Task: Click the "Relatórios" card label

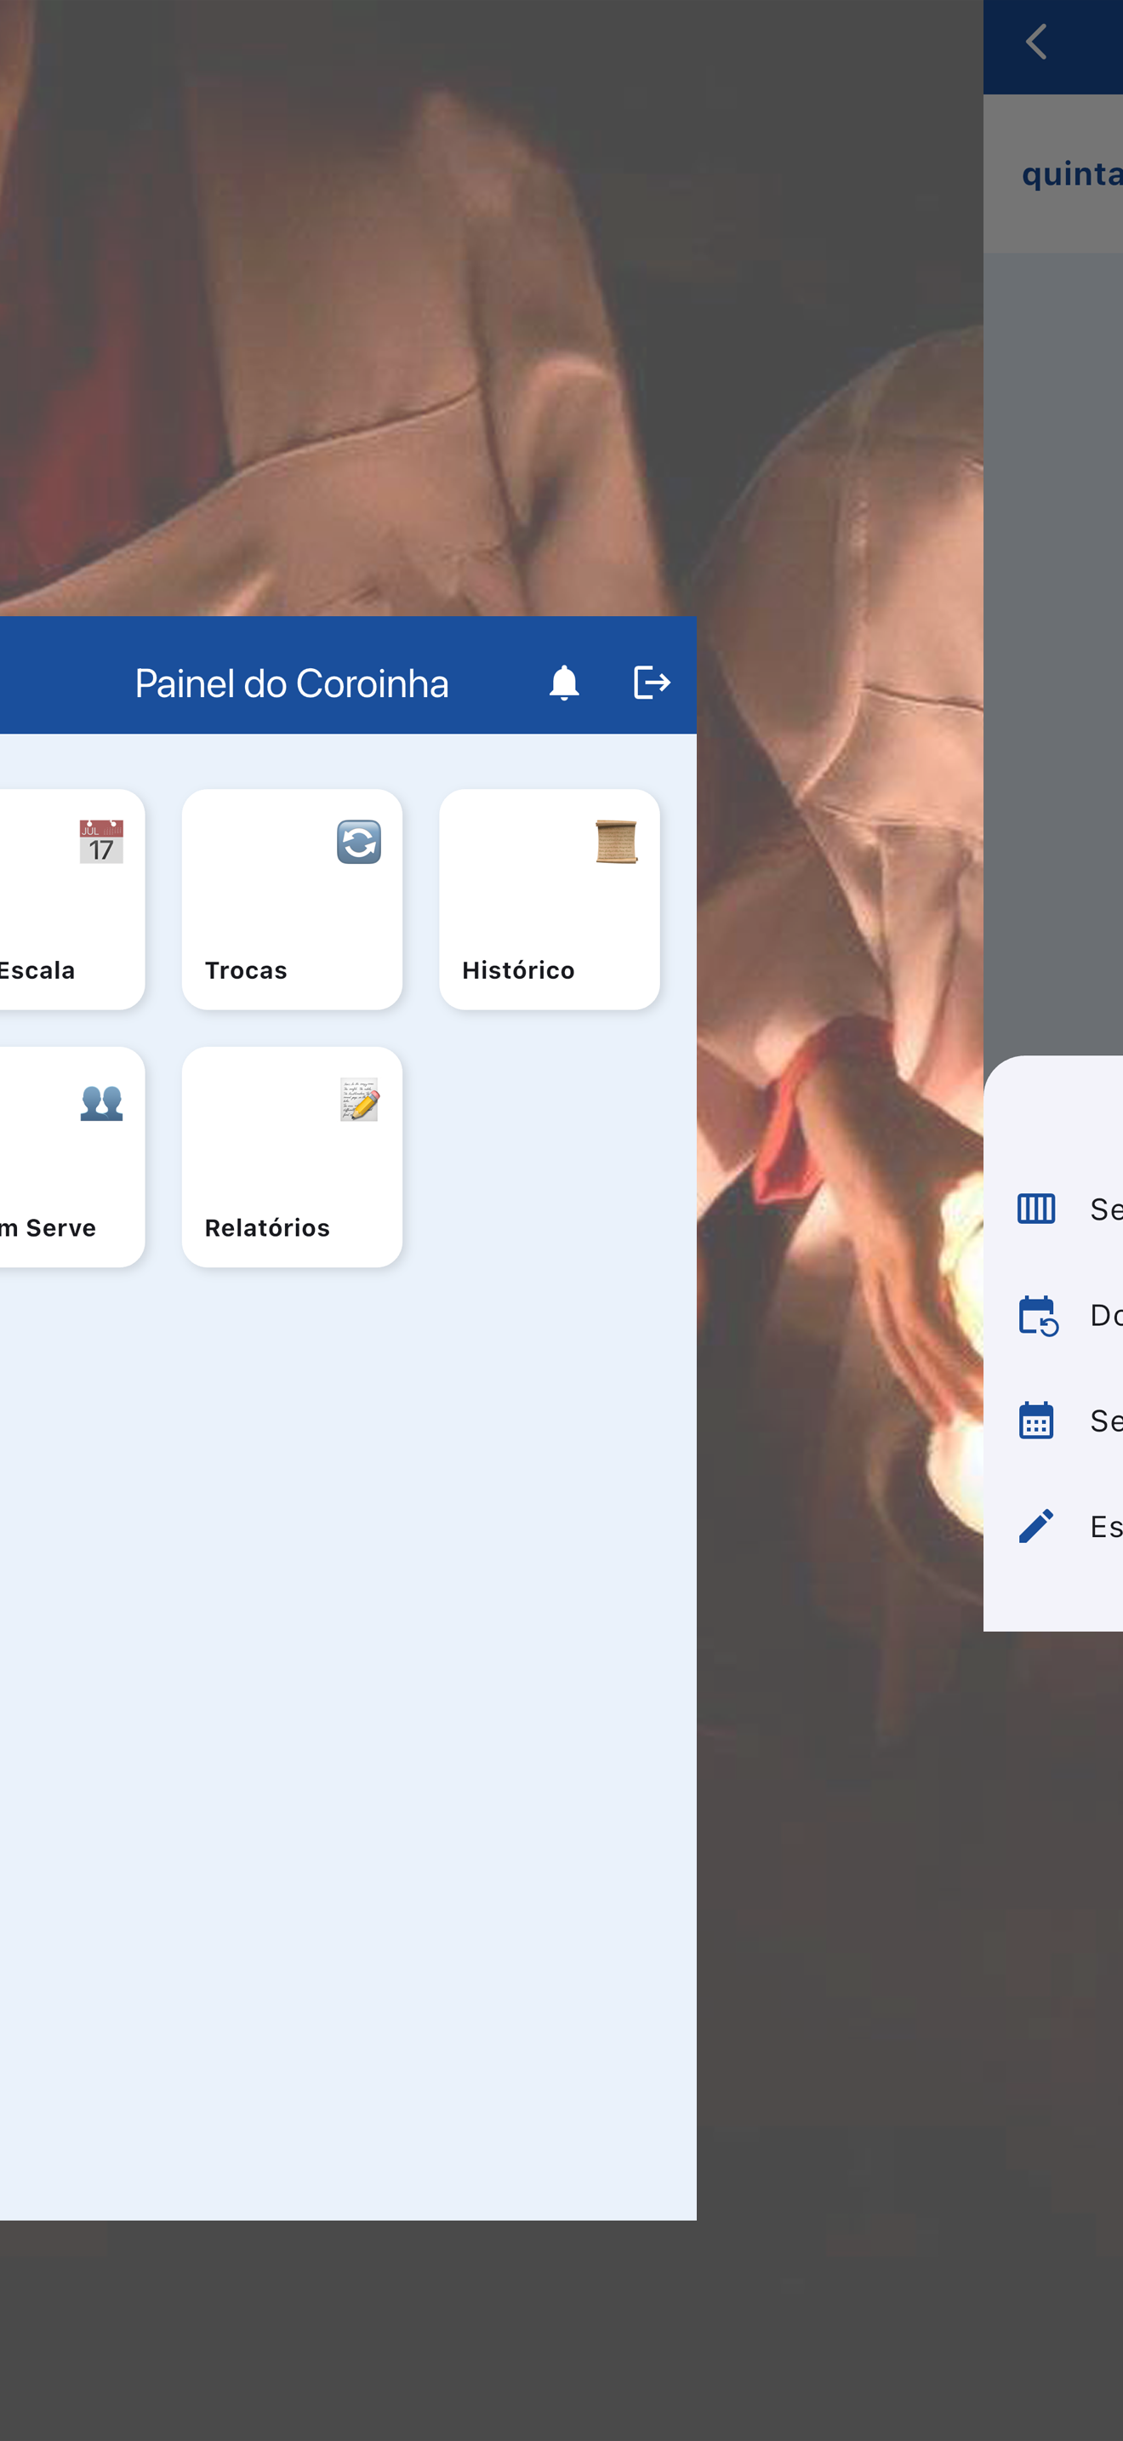Action: click(x=267, y=1227)
